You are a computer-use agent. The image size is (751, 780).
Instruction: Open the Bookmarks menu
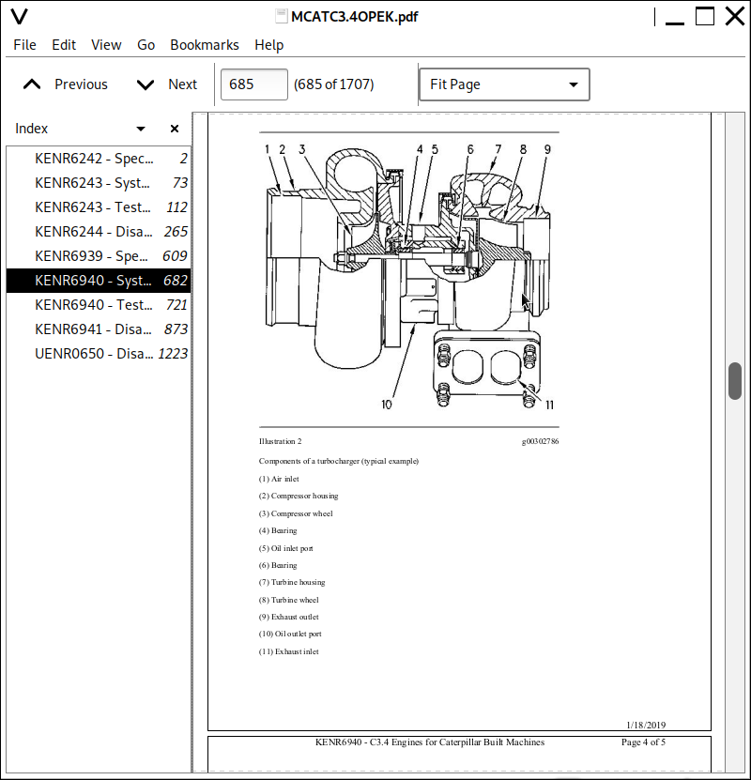204,45
